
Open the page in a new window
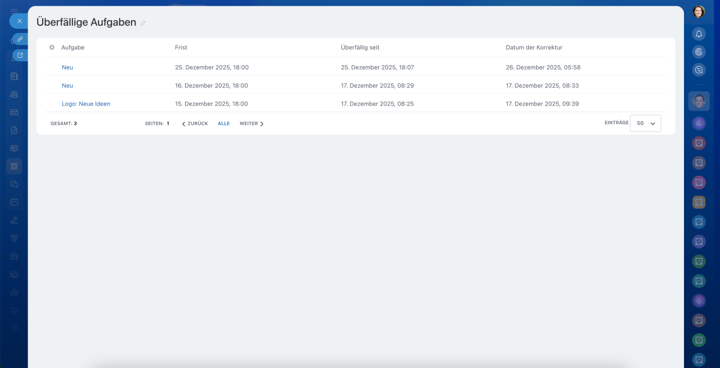coord(20,55)
